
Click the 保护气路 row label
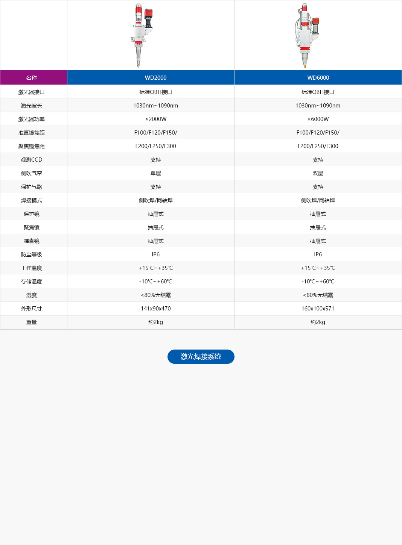click(x=32, y=187)
